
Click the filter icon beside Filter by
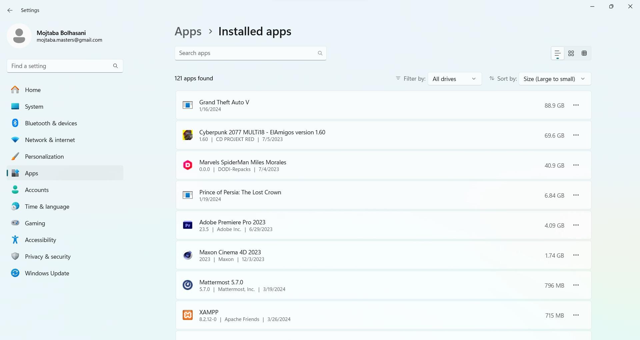pos(398,78)
